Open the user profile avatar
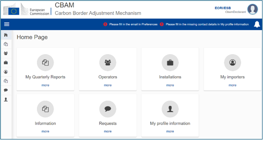The width and height of the screenshot is (264, 141). [252, 9]
